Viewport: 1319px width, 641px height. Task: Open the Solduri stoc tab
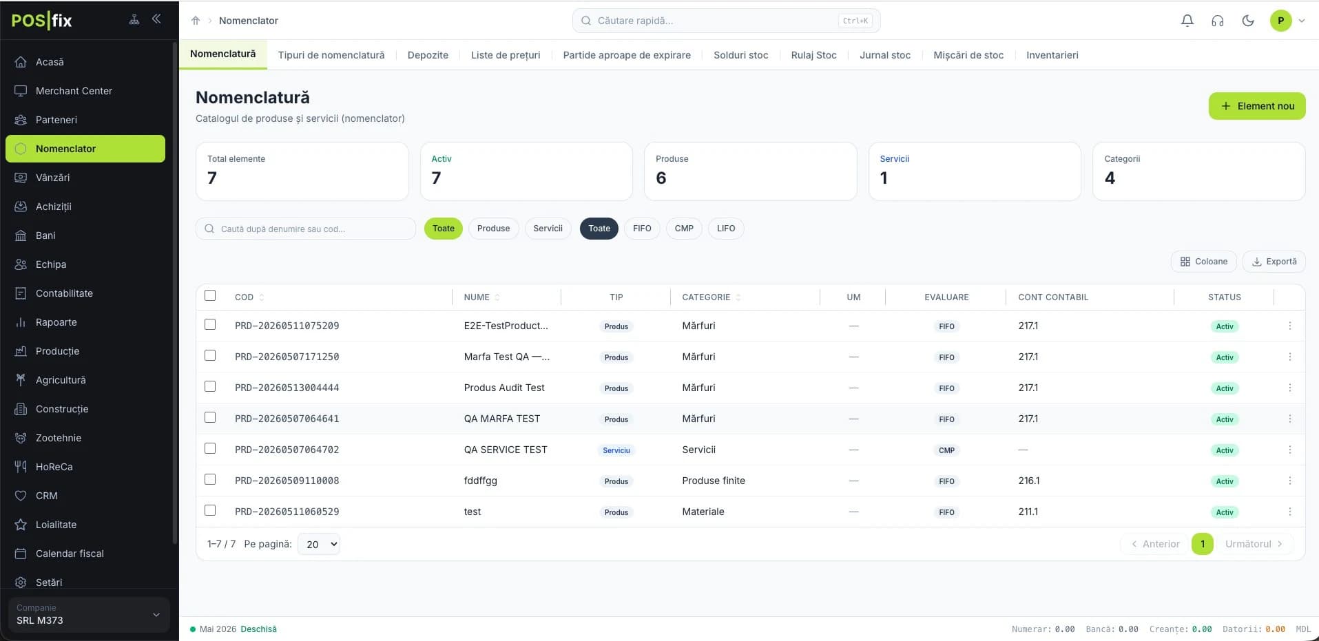740,55
